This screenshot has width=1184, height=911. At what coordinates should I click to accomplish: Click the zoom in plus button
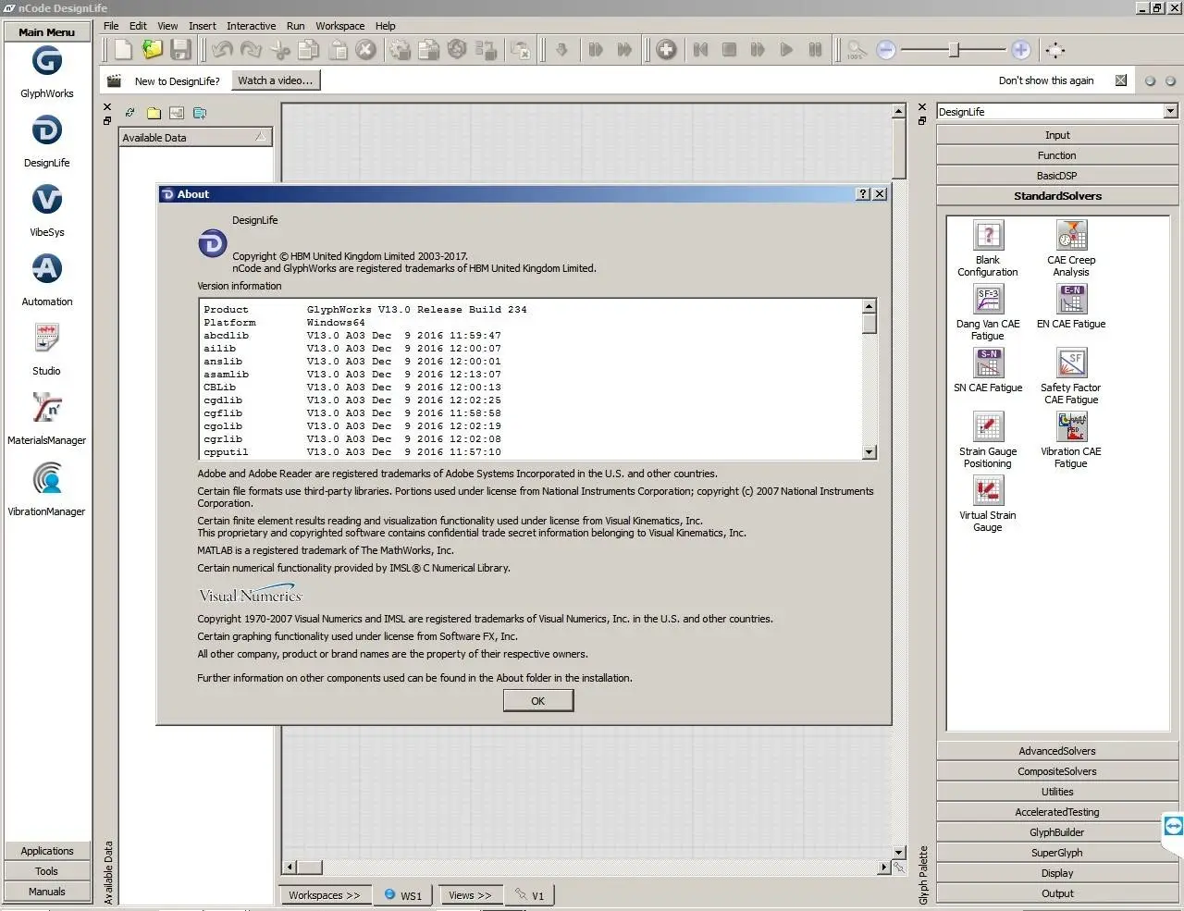coord(1021,50)
